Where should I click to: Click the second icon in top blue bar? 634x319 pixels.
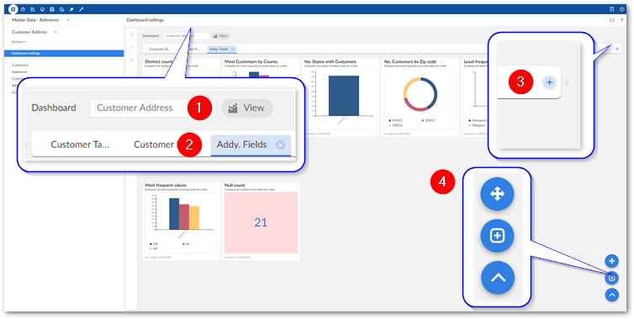(x=23, y=9)
